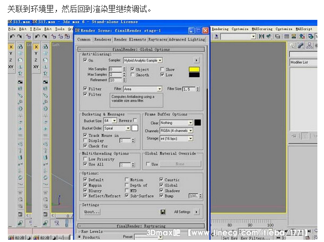This screenshot has height=242, width=324.
Task: Toggle the Object checkbox
Action: [x=133, y=69]
